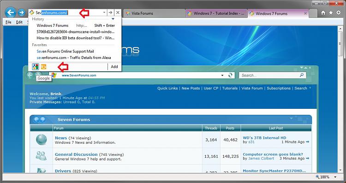346x183 pixels.
Task: Open the Drivers forum link
Action: (63, 171)
